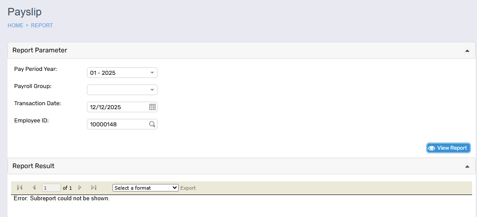This screenshot has height=217, width=477.
Task: Collapse the Report Parameter panel arrow
Action: pyautogui.click(x=467, y=51)
